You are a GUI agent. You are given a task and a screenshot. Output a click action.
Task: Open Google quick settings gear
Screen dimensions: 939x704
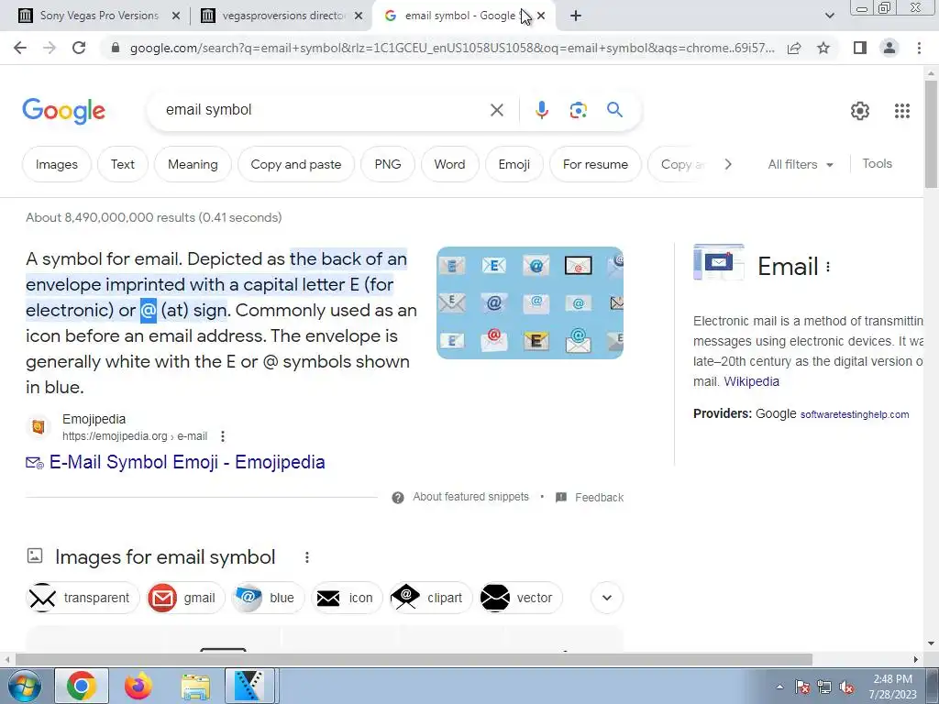coord(860,111)
